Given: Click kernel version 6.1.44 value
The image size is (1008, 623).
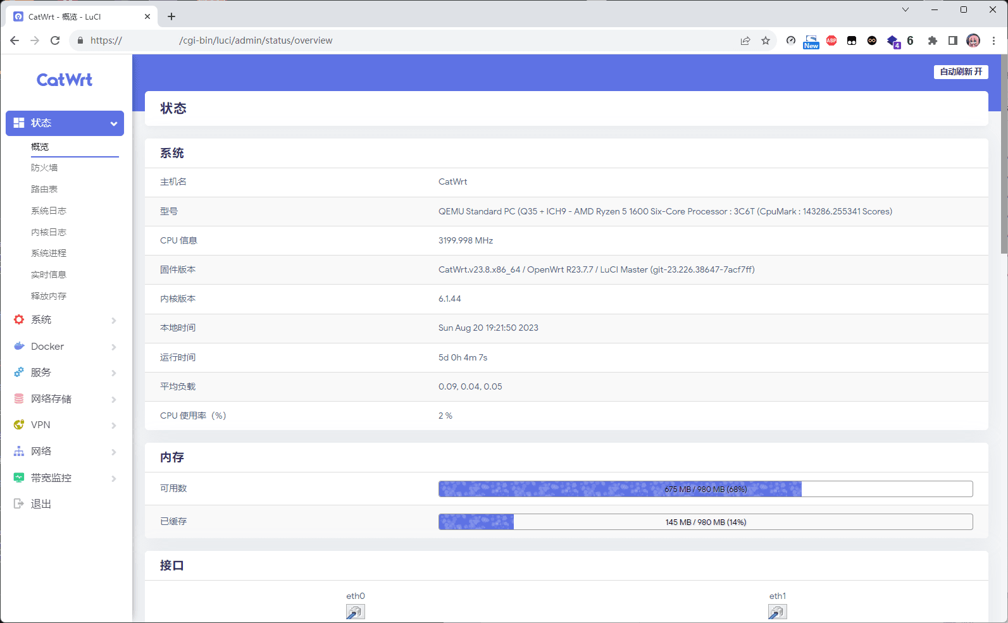Looking at the screenshot, I should [450, 299].
